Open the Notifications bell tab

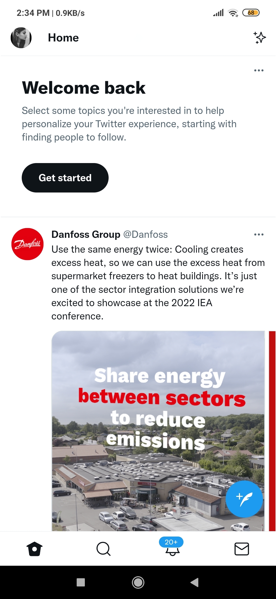point(172,550)
